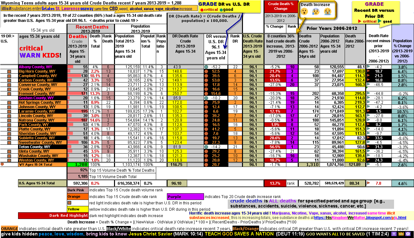414x238 pixels.
Task: Click green good triangle in yellow GRADE note
Action: (x=380, y=21)
